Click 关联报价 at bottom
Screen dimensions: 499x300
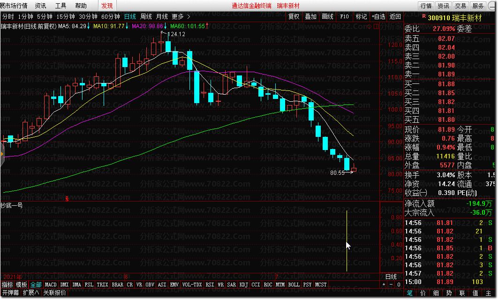[x=54, y=292]
